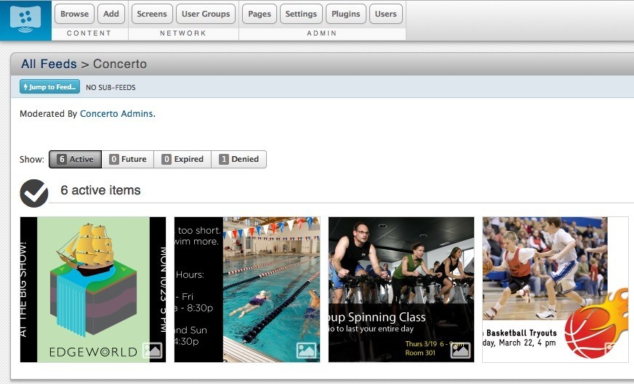Open User Groups page

[x=206, y=14]
